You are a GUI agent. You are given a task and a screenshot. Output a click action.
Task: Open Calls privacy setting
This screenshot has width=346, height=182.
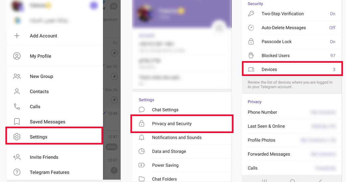(x=292, y=168)
